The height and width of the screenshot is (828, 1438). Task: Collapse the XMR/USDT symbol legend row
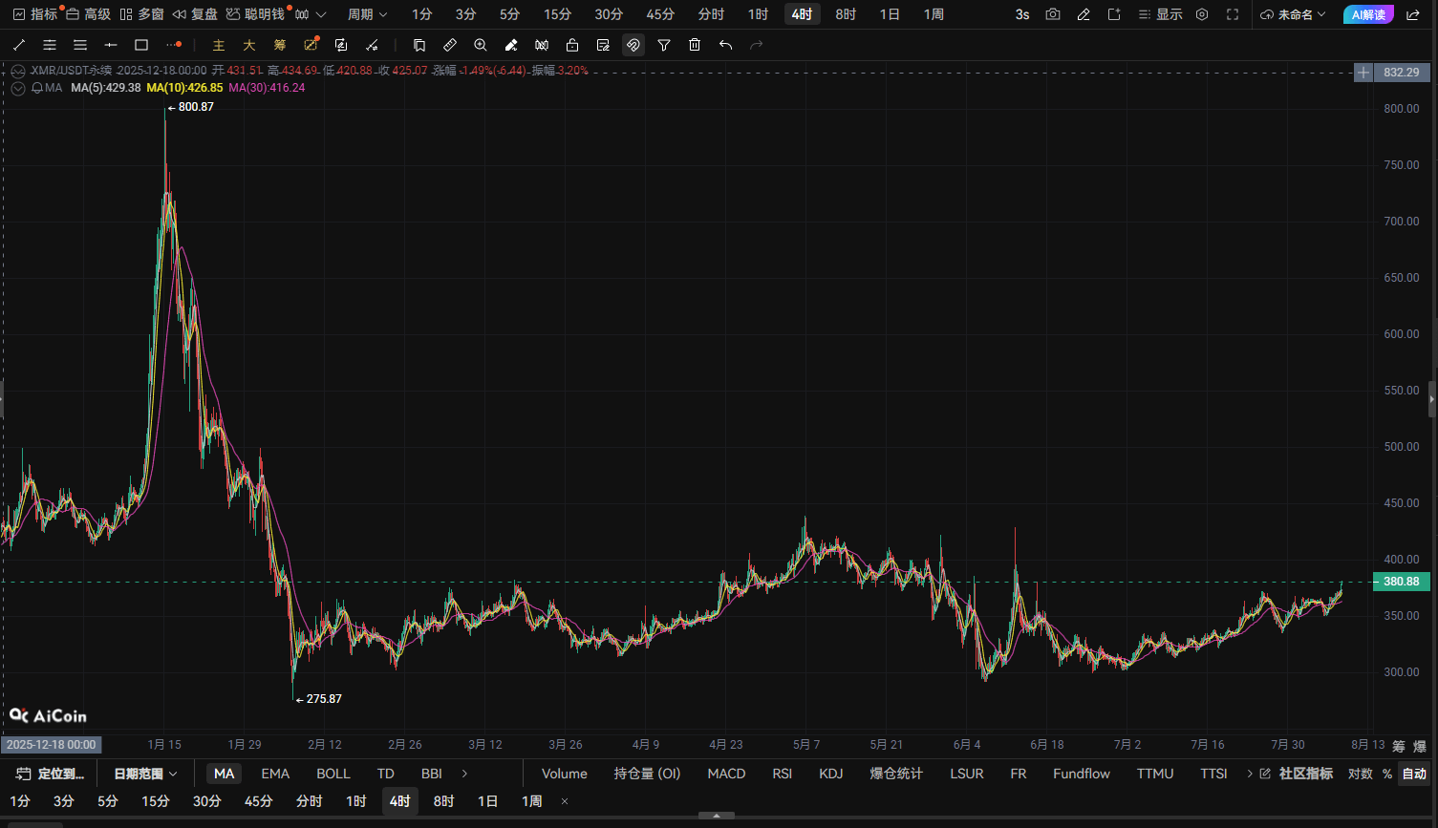(x=19, y=71)
